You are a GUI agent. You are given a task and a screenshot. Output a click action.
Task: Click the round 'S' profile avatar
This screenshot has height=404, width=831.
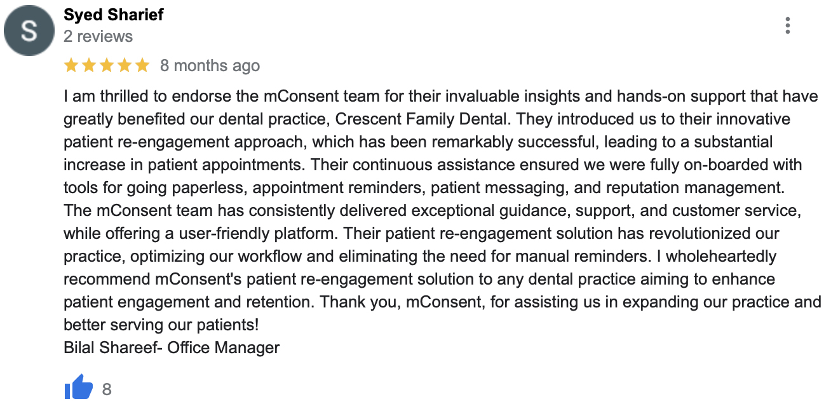(29, 31)
